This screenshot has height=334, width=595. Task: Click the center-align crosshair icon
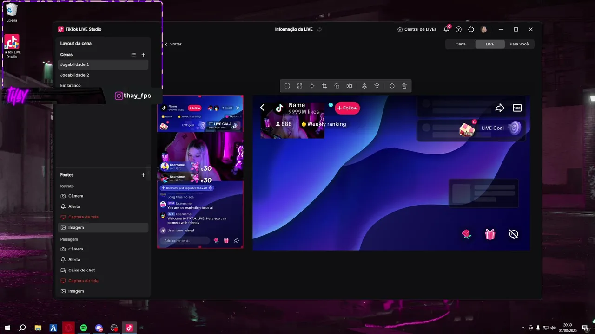[312, 86]
